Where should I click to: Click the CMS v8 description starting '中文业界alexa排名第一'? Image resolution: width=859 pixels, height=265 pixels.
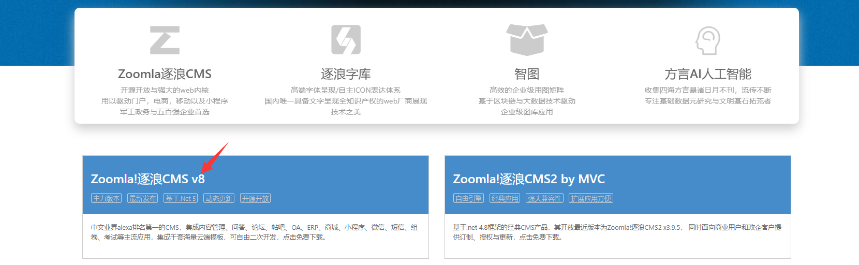255,232
